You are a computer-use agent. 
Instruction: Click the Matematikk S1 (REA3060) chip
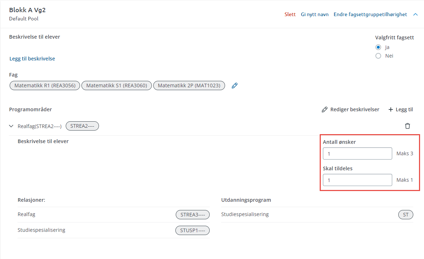(x=116, y=85)
